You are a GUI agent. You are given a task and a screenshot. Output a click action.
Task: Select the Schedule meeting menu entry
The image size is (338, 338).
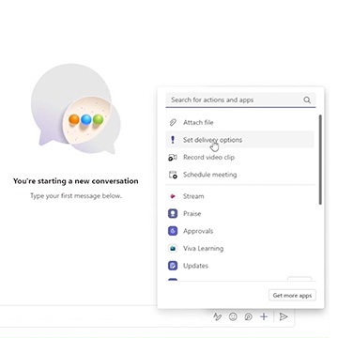[239, 175]
